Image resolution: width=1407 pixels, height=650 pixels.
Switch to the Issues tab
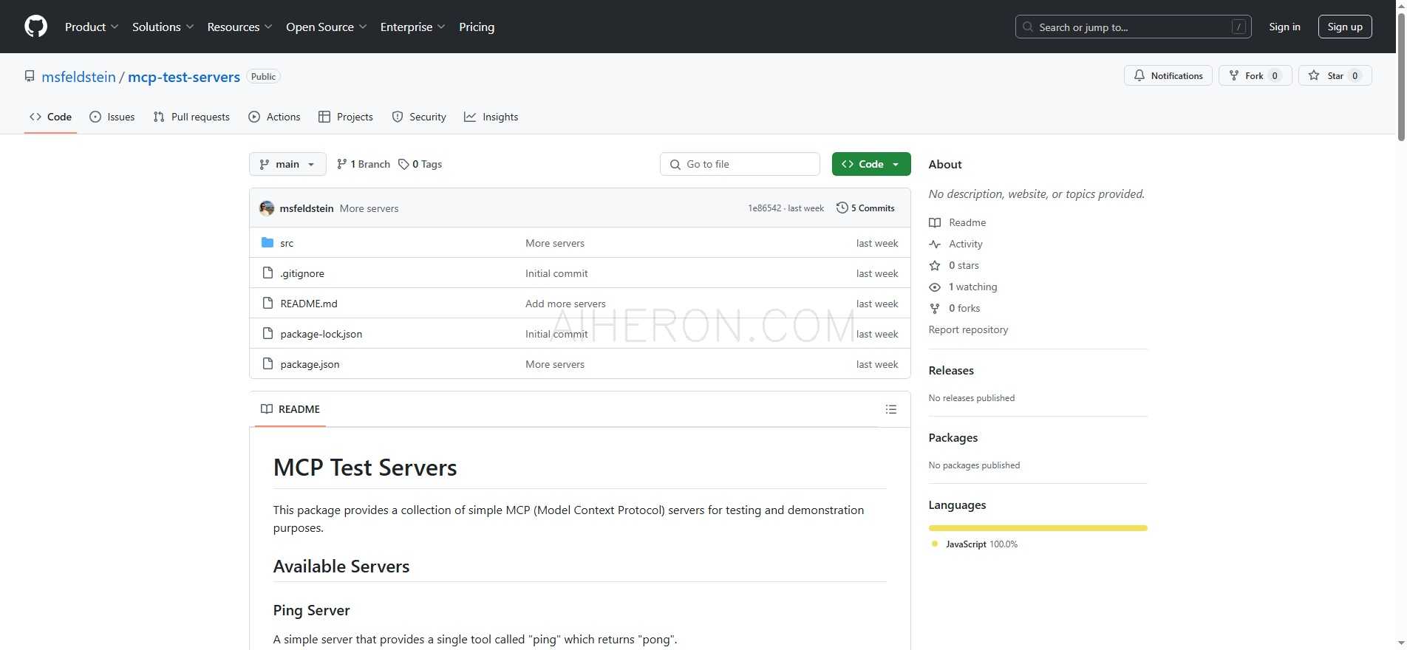pos(112,117)
